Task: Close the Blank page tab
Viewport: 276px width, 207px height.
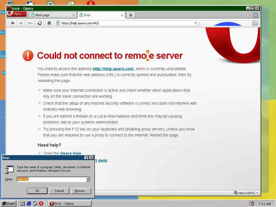Action: 74,15
